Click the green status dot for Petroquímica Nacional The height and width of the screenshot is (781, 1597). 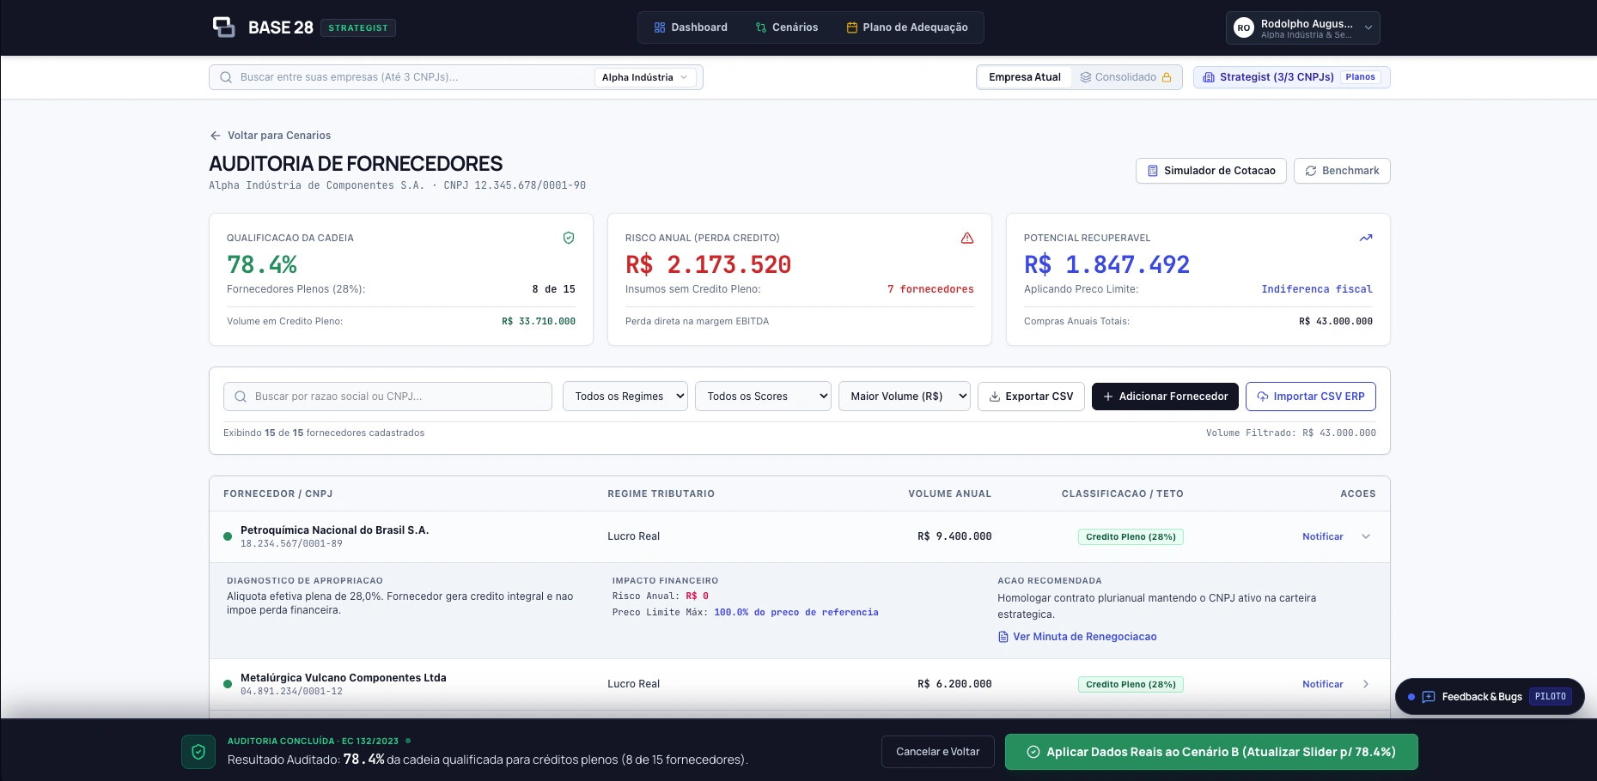[228, 536]
